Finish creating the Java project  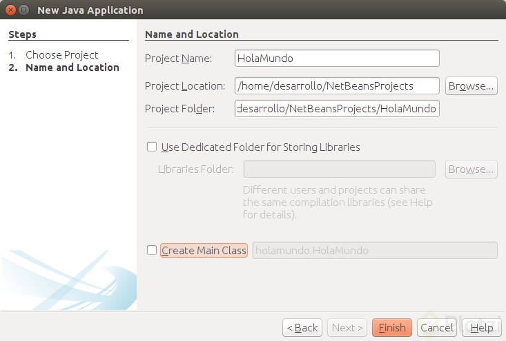click(x=392, y=327)
